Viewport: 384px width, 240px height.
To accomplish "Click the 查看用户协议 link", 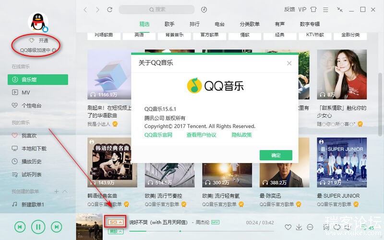I will 201,135.
